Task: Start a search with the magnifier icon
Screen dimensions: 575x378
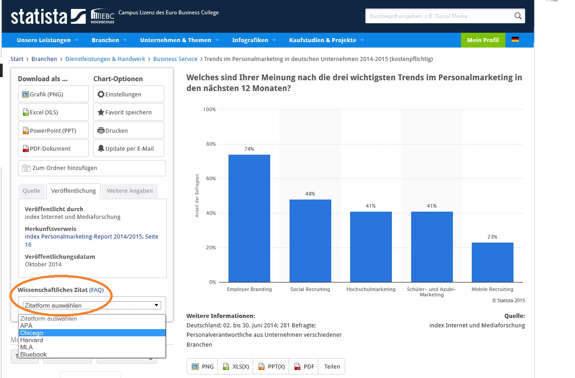Action: coord(518,15)
